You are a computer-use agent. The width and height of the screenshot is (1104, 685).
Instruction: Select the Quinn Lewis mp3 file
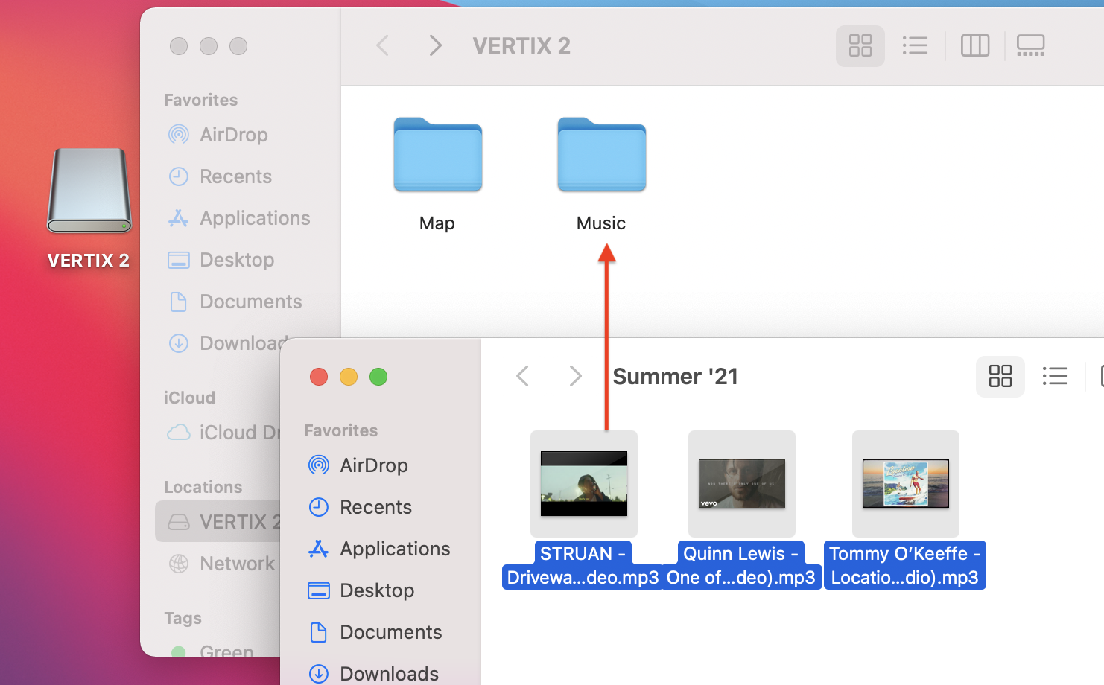[x=741, y=484]
